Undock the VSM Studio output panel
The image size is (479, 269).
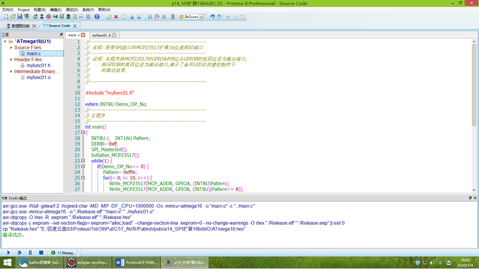point(470,198)
